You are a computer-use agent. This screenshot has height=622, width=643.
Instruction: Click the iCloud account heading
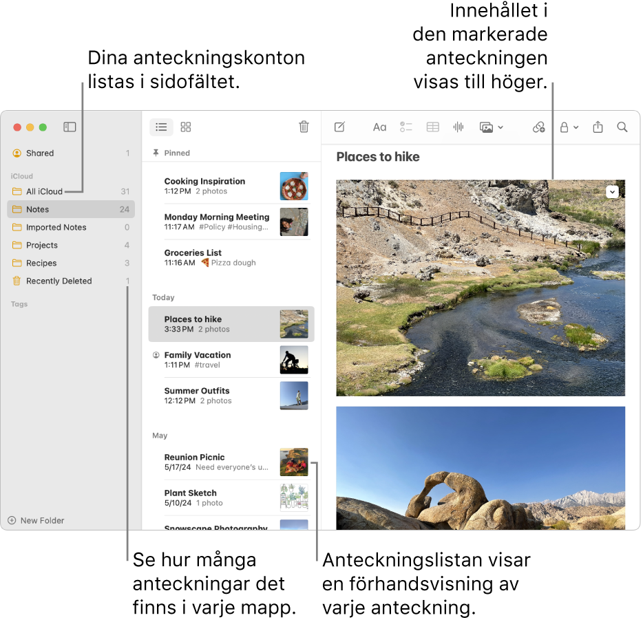point(22,176)
